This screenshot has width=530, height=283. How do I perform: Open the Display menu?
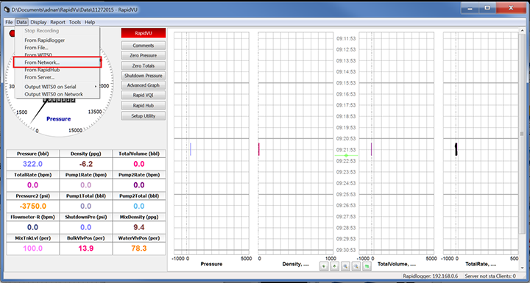(x=38, y=22)
